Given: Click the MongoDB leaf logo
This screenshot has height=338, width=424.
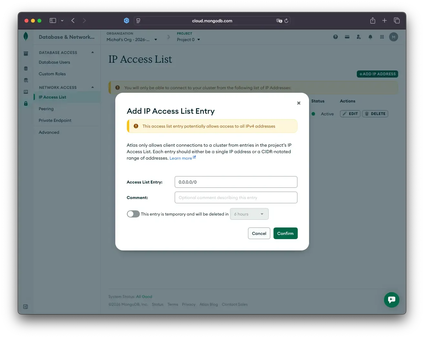Looking at the screenshot, I should pos(26,37).
